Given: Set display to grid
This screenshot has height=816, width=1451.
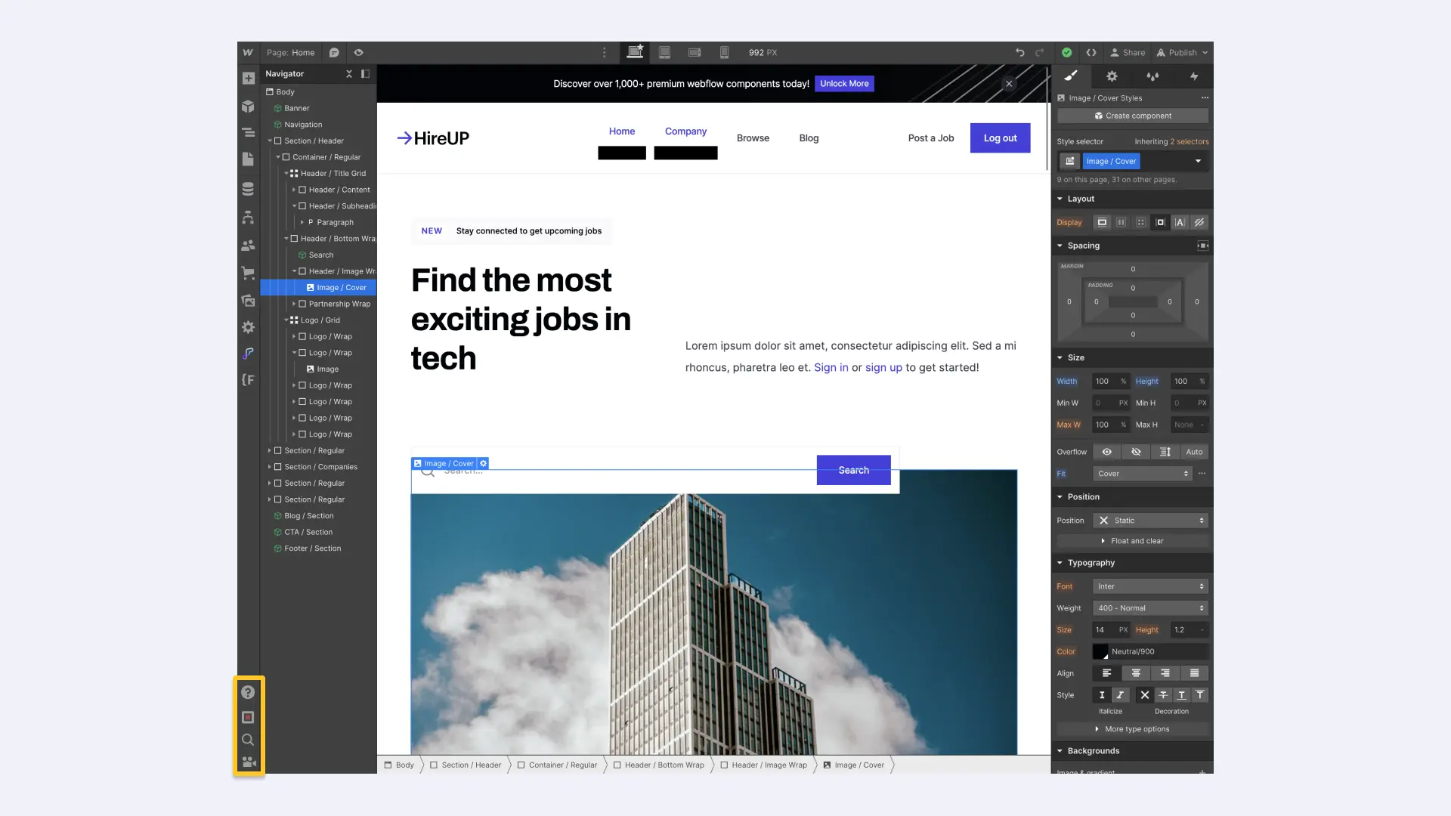Looking at the screenshot, I should tap(1141, 222).
